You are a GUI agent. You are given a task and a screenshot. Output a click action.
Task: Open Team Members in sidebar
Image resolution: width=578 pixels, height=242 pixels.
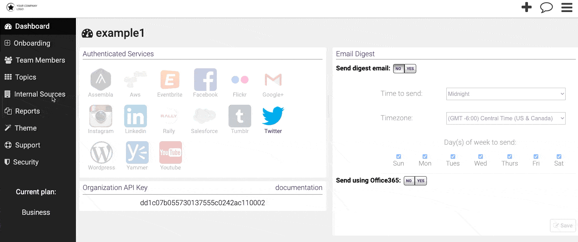[38, 60]
